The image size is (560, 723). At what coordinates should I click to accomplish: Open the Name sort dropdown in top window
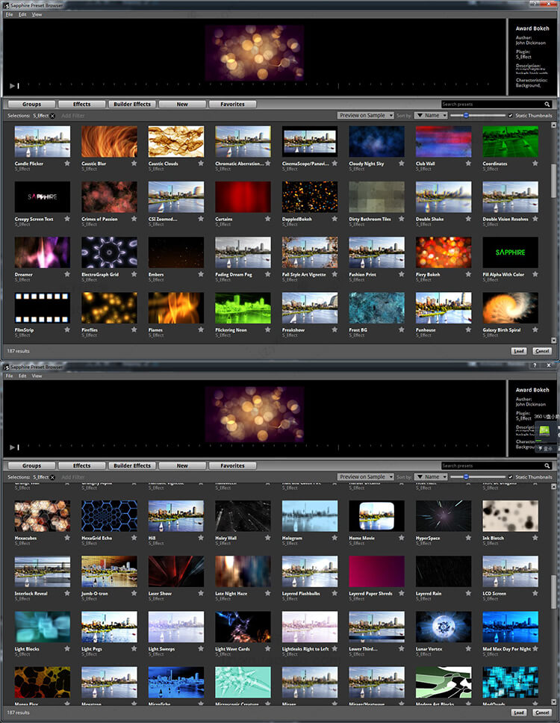(431, 115)
